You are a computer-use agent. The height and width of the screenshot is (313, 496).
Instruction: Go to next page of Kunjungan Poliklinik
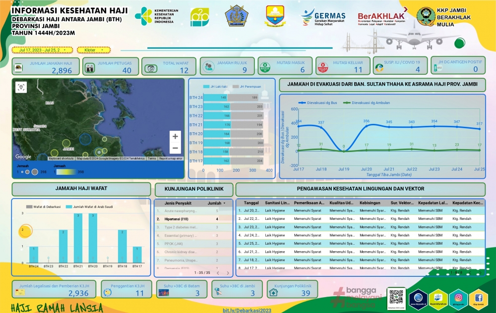(x=228, y=273)
